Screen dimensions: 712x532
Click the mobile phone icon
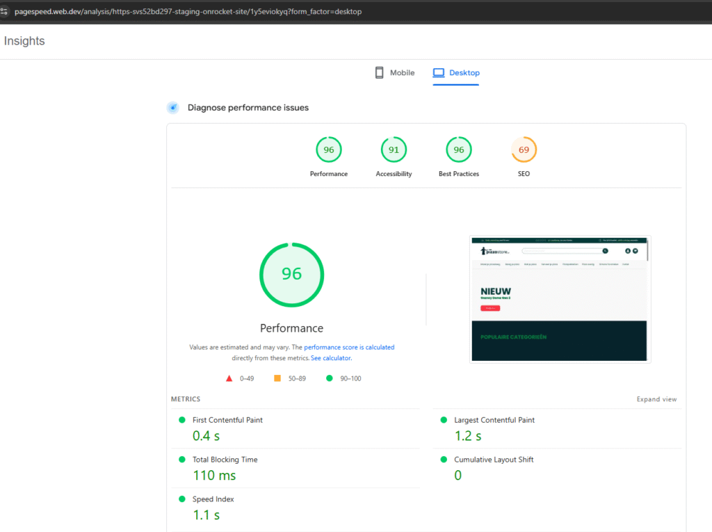click(379, 72)
